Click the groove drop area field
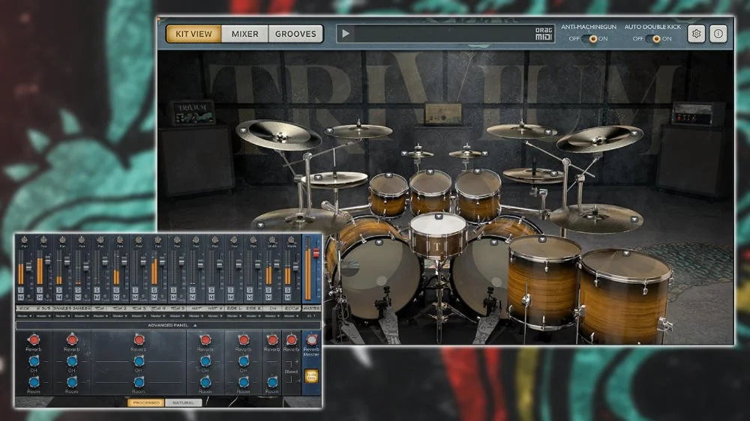This screenshot has height=421, width=750. pyautogui.click(x=445, y=34)
